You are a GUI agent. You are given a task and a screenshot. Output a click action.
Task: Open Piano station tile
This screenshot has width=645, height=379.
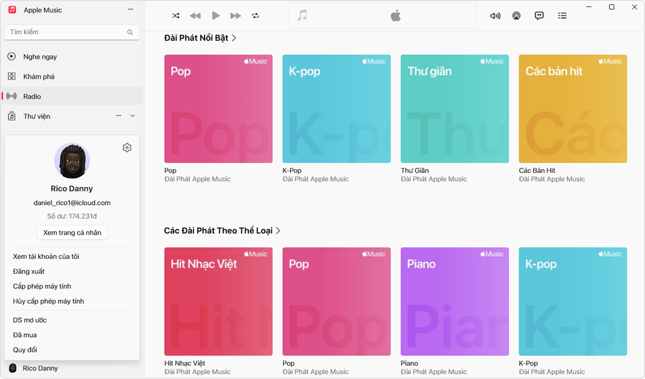455,302
